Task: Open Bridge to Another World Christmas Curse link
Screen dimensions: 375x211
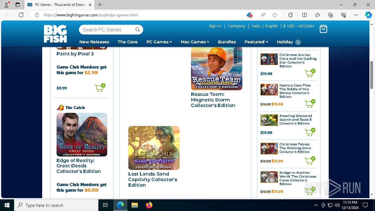Action: point(298,178)
